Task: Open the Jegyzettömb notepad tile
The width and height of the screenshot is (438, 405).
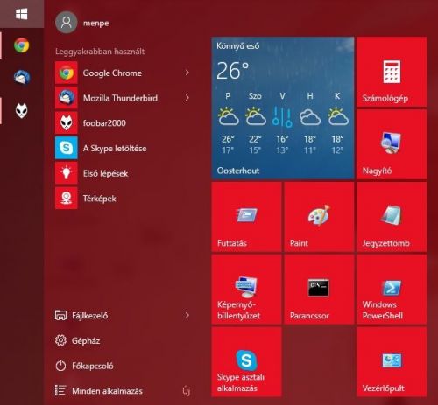Action: point(392,217)
